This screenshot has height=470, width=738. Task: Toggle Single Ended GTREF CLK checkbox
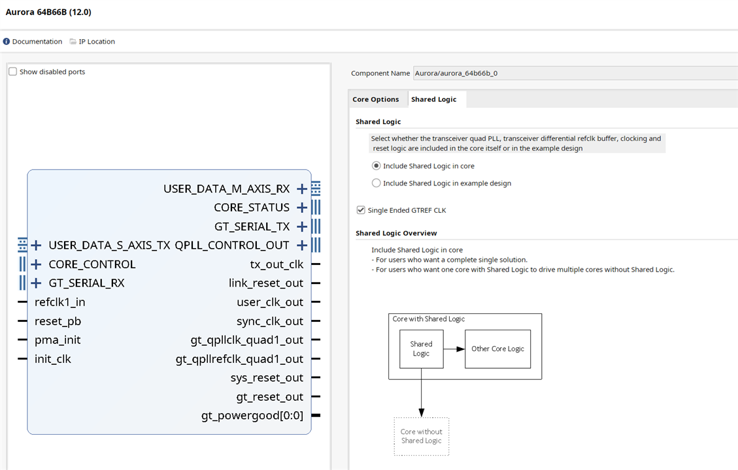[x=361, y=210]
